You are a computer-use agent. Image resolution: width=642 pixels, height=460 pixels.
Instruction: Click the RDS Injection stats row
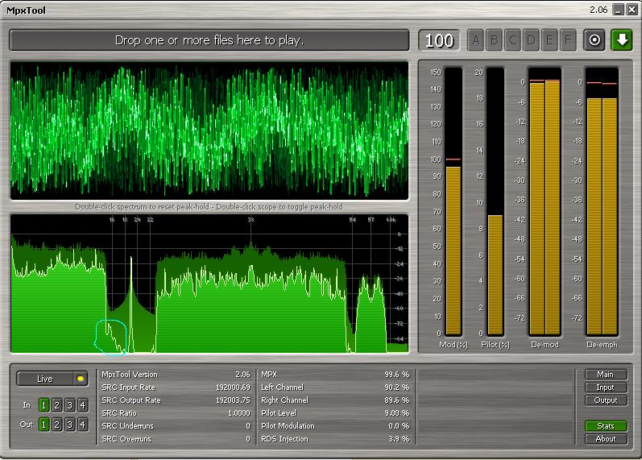(335, 439)
